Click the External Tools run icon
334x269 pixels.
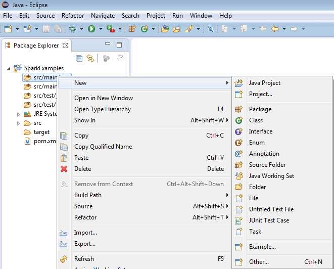pos(111,28)
